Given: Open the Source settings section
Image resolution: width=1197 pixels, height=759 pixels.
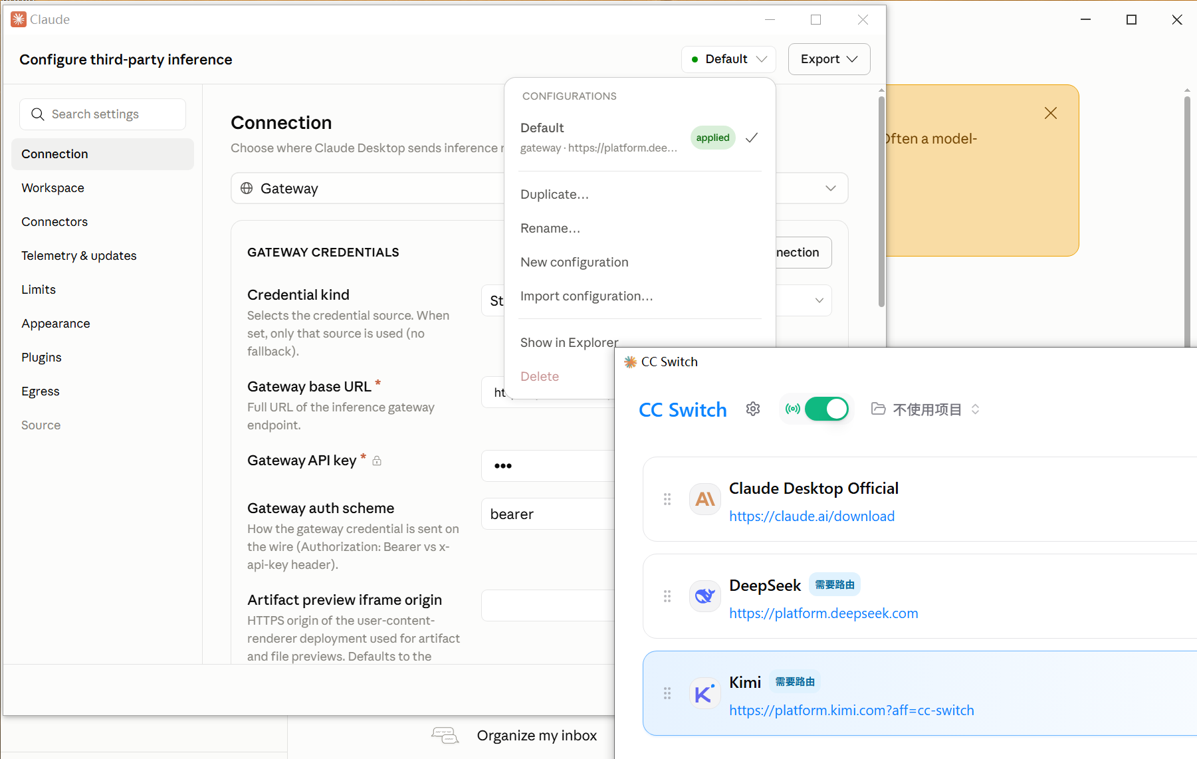Looking at the screenshot, I should pyautogui.click(x=102, y=425).
